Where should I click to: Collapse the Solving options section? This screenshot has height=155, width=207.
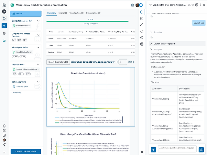click(38, 82)
